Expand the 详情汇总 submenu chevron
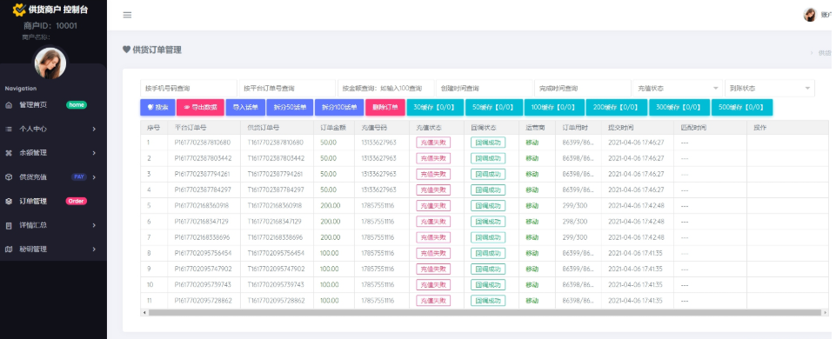836x339 pixels. [94, 225]
